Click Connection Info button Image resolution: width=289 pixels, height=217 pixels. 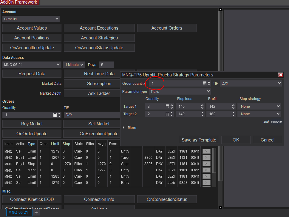click(99, 199)
